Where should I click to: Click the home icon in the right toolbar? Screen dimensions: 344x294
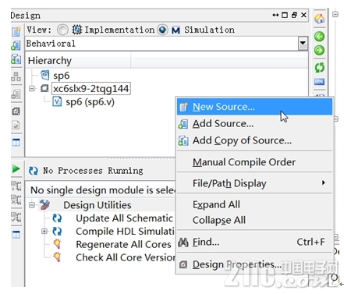tap(319, 19)
